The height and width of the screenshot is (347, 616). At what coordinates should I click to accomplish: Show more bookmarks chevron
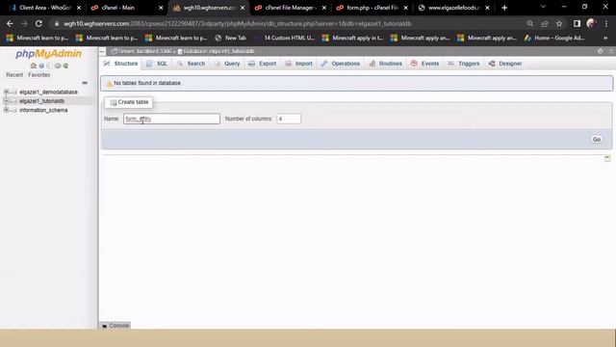pyautogui.click(x=605, y=38)
